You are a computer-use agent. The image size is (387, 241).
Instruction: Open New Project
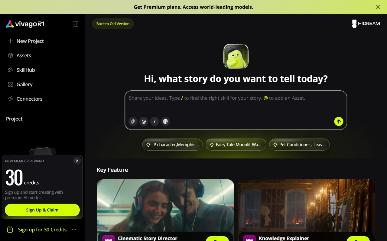[x=26, y=41]
